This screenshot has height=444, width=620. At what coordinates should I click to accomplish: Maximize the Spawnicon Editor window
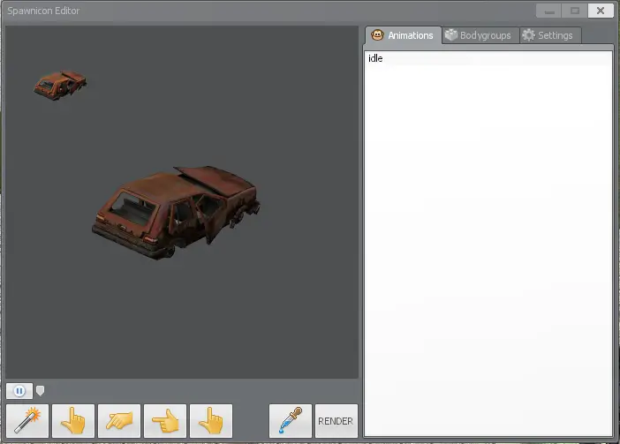pos(575,11)
